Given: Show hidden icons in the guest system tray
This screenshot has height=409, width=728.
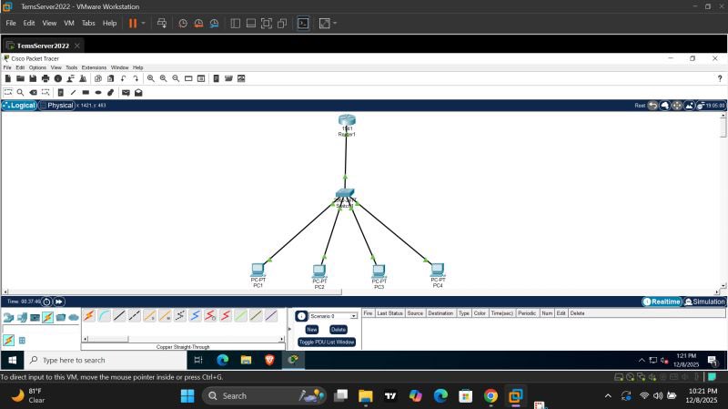Looking at the screenshot, I should [x=642, y=360].
